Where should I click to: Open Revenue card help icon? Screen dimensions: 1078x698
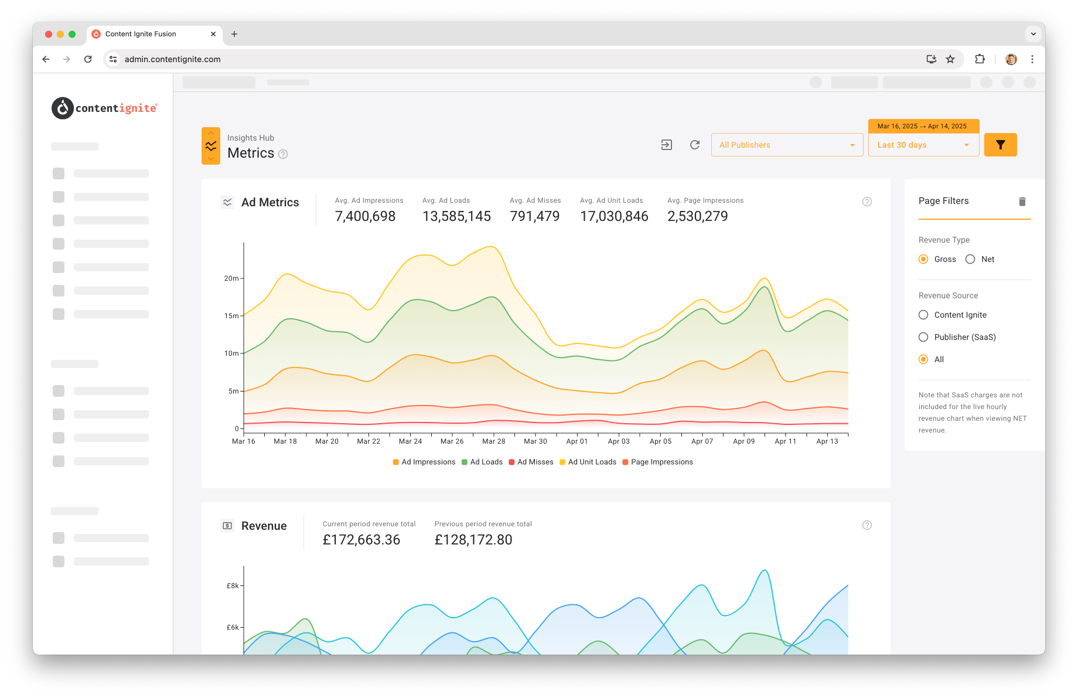pyautogui.click(x=867, y=525)
